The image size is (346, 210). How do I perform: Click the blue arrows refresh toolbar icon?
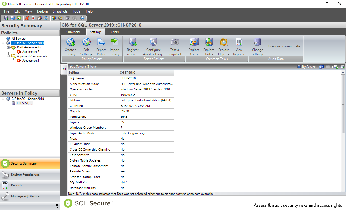[x=46, y=18]
